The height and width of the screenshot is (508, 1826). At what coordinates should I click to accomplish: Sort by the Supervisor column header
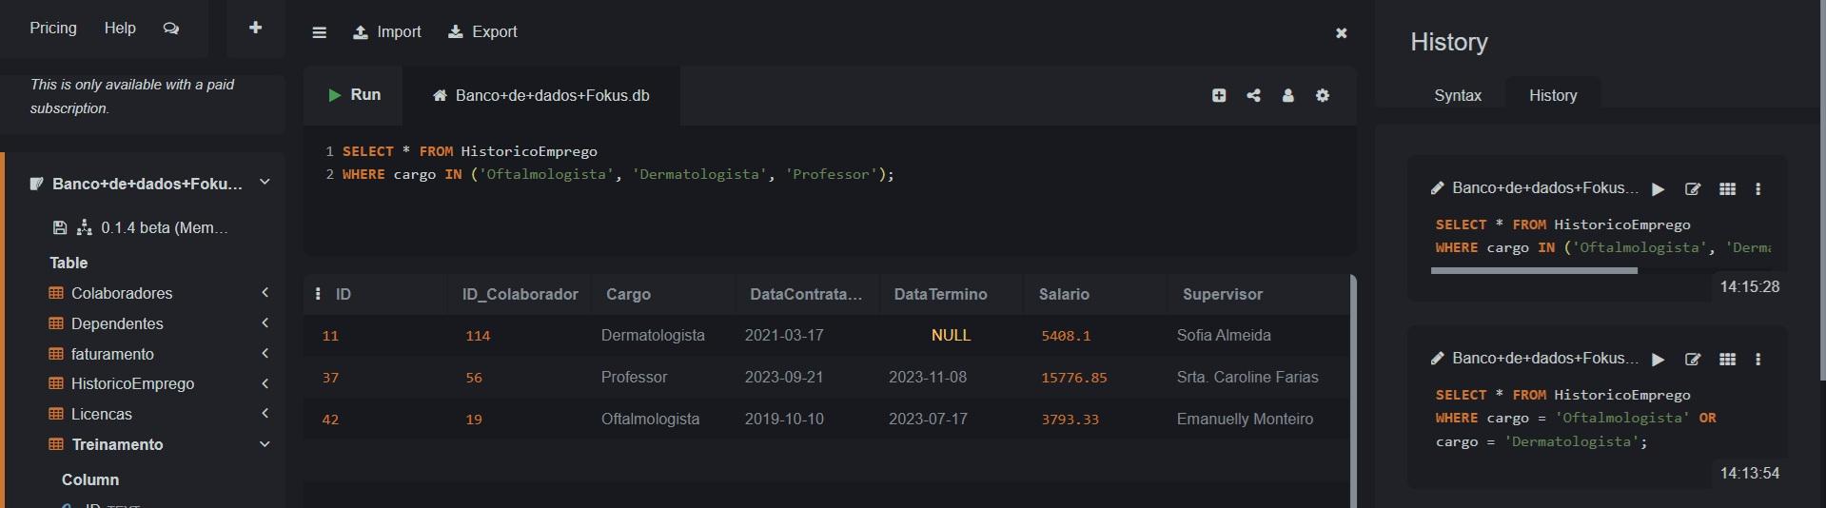(1223, 294)
